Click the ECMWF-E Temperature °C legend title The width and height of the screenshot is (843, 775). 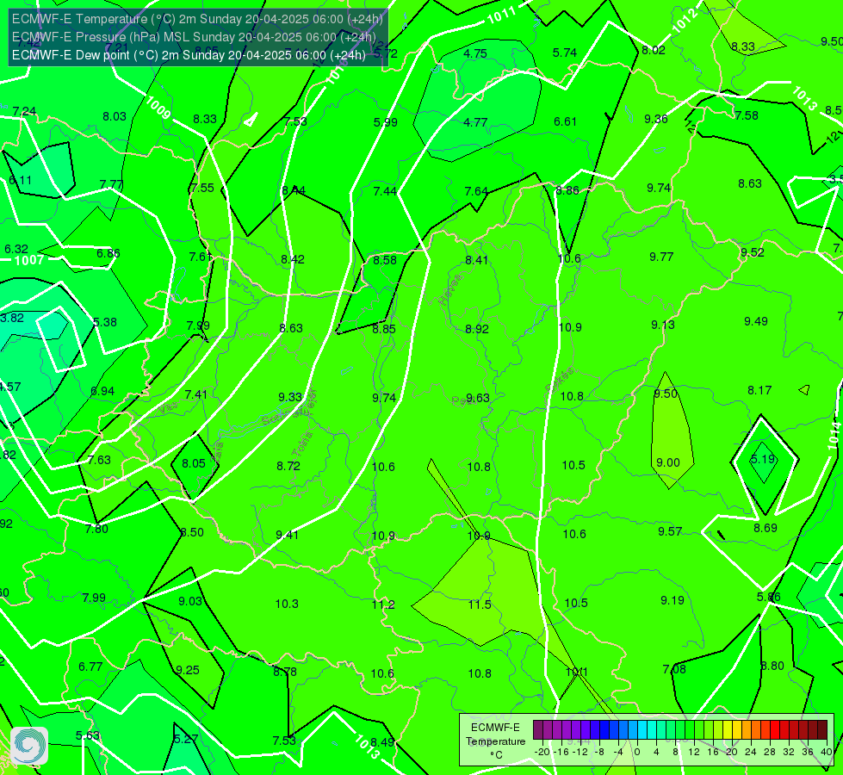[x=495, y=741]
